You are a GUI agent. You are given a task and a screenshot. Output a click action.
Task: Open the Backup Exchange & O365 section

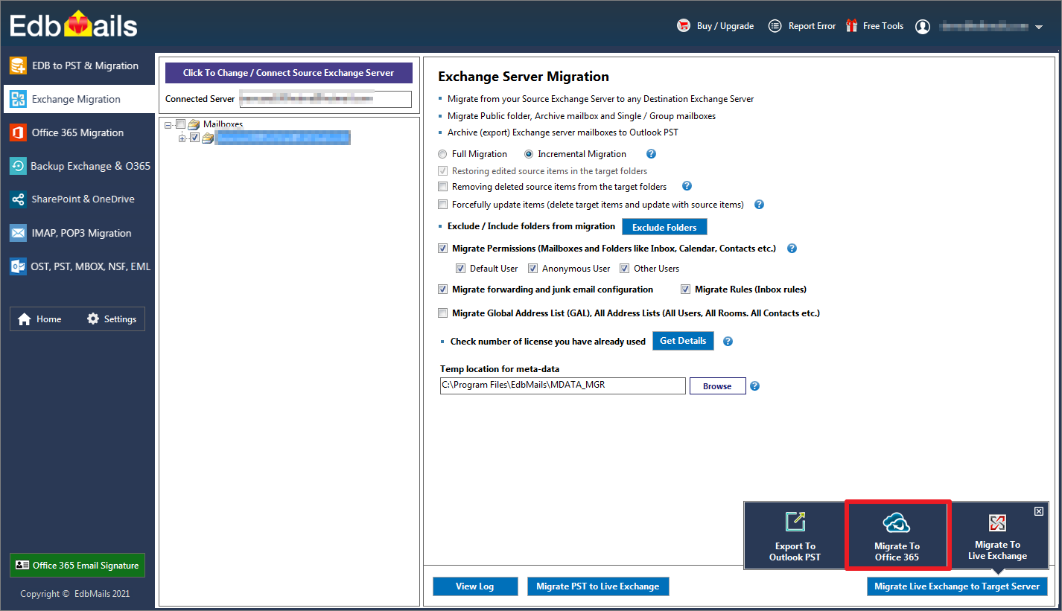click(77, 166)
